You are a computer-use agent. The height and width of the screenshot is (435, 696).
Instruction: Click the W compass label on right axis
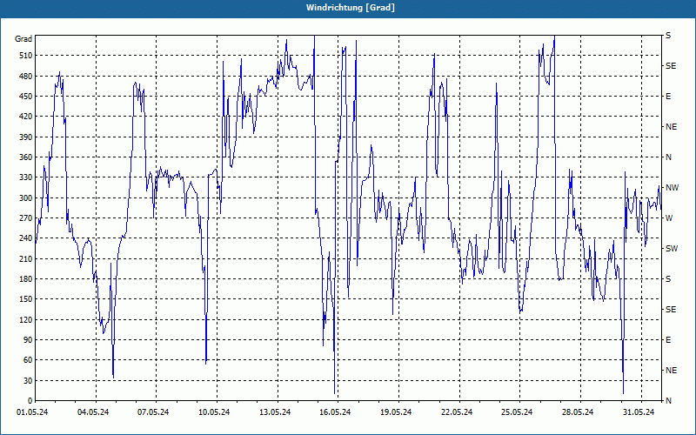pos(669,218)
